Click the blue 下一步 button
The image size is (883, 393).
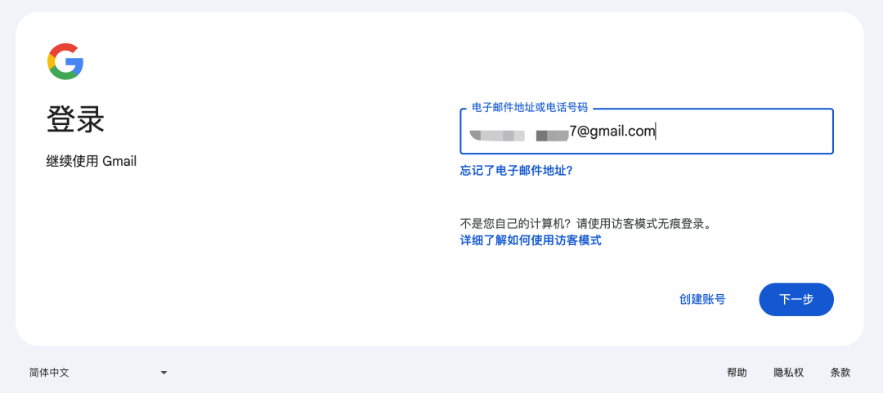[x=796, y=300]
